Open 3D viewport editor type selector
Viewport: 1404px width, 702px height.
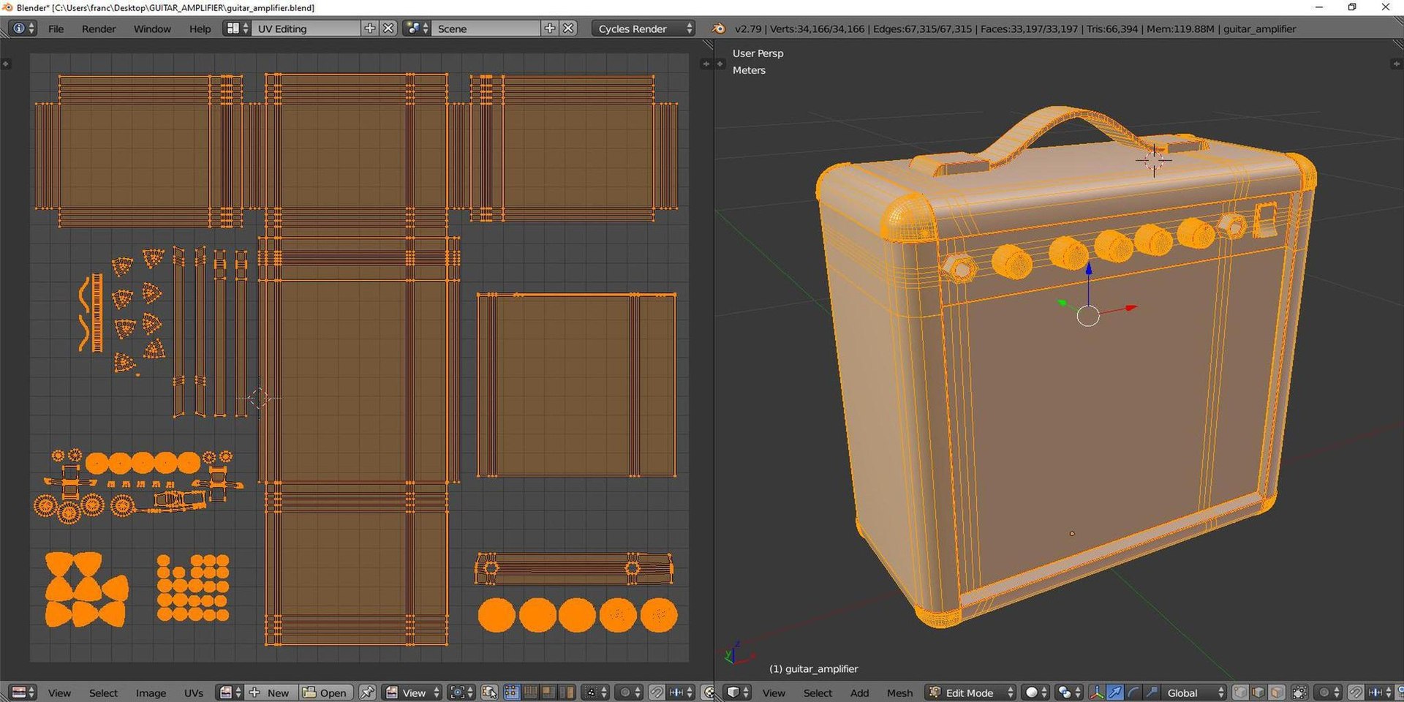click(x=736, y=692)
